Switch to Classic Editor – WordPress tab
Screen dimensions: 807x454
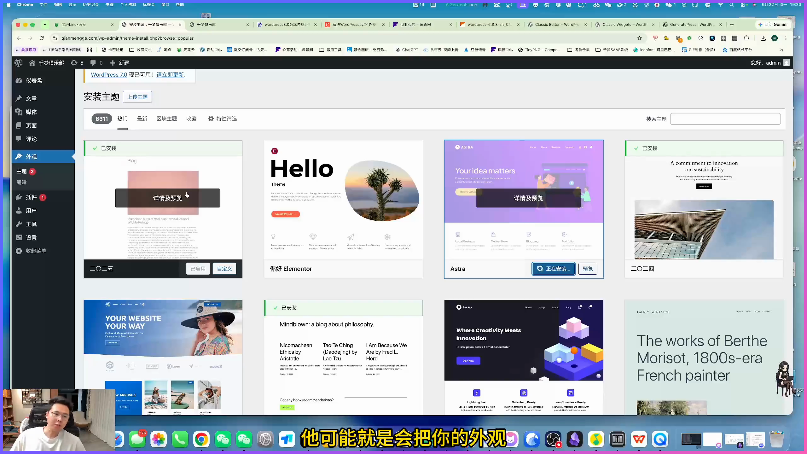pos(557,25)
